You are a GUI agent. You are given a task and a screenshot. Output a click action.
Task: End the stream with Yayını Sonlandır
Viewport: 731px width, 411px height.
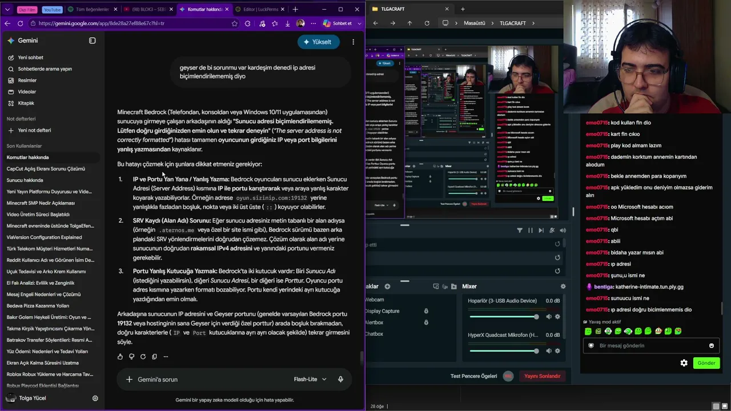(542, 376)
